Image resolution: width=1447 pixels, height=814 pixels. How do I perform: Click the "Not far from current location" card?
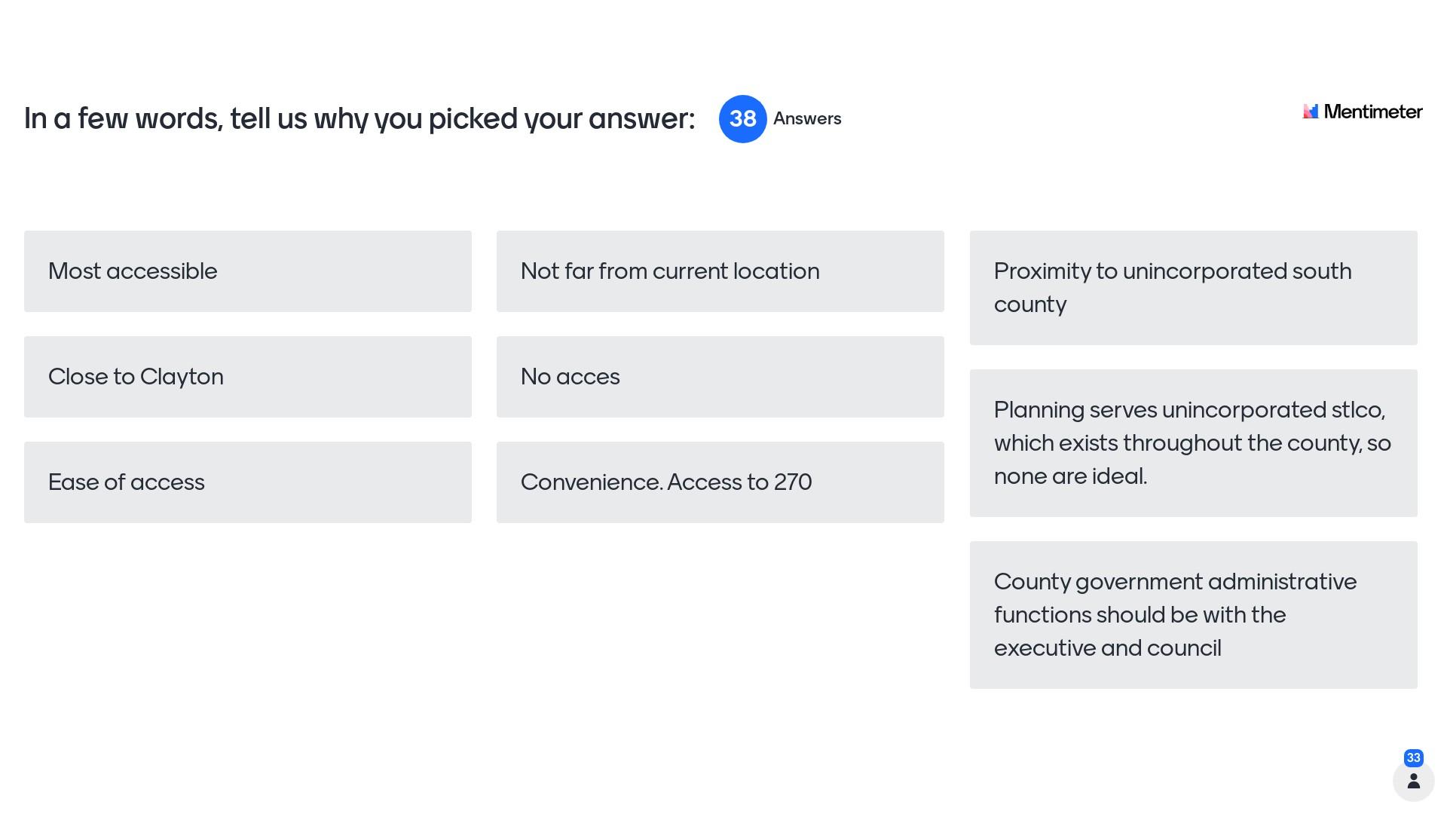click(x=720, y=271)
